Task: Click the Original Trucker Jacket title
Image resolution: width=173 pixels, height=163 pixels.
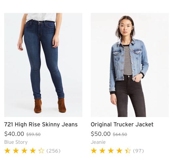Action: tap(122, 125)
